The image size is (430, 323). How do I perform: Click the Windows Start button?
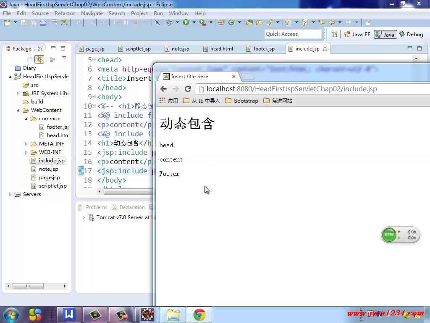pos(11,315)
